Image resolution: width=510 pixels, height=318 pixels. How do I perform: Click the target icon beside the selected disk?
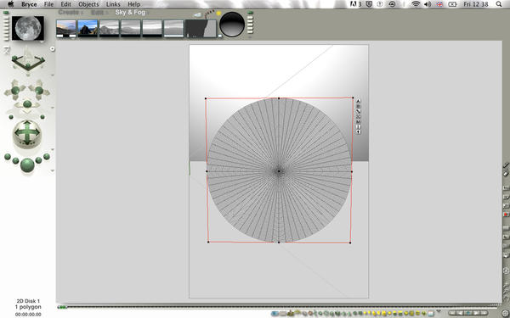pos(358,116)
